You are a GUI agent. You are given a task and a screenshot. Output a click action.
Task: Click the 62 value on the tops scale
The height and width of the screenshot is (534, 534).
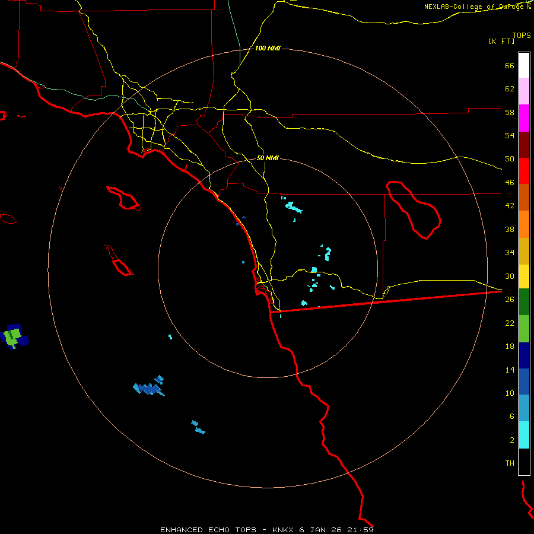tap(510, 89)
